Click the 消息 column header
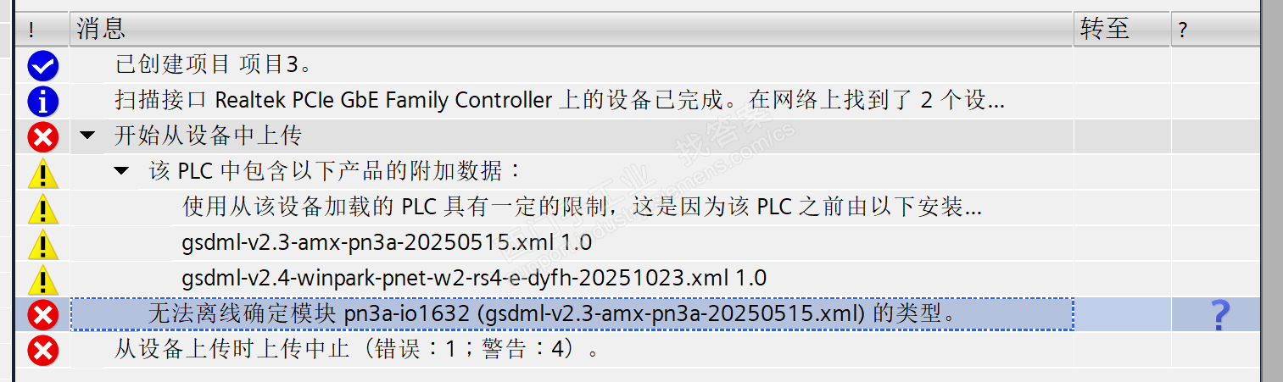 102,29
